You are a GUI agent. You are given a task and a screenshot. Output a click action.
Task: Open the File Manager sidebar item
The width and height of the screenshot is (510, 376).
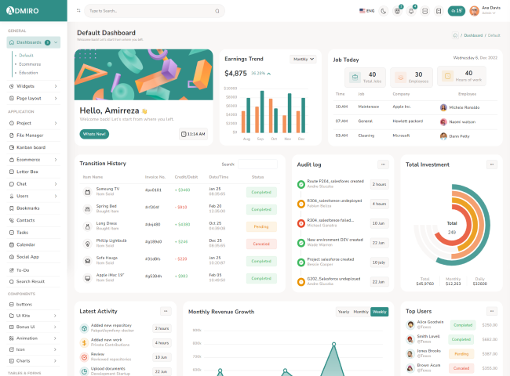(30, 136)
